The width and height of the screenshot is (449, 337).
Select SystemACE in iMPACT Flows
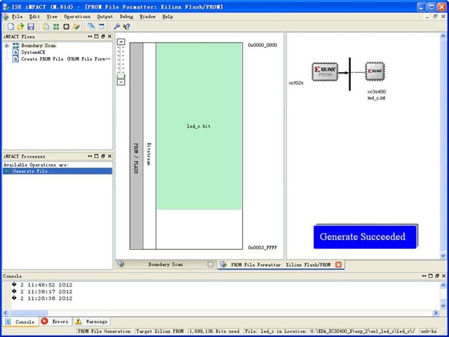point(34,52)
